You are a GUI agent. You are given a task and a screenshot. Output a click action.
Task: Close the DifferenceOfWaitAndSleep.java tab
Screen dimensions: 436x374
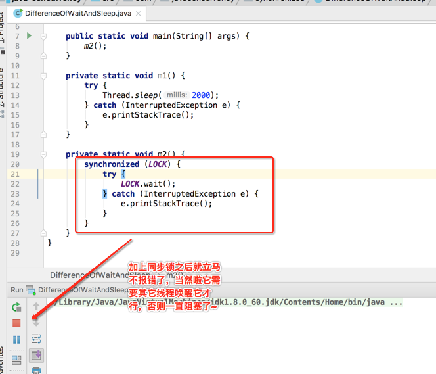click(x=138, y=13)
